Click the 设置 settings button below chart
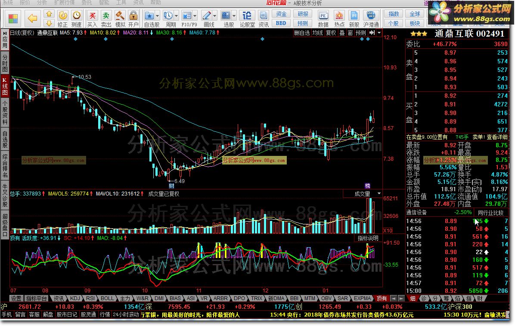Screen dimensions: 515x326 pos(16,298)
